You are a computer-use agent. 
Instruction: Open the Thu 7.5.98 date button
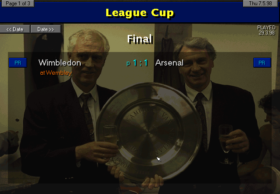coord(260,3)
